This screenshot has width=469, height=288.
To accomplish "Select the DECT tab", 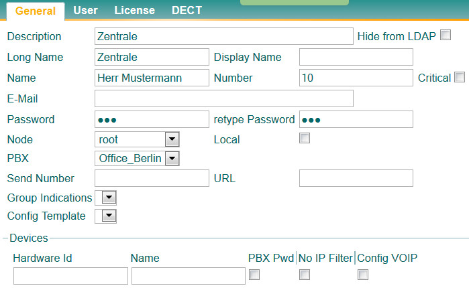I will [x=187, y=11].
